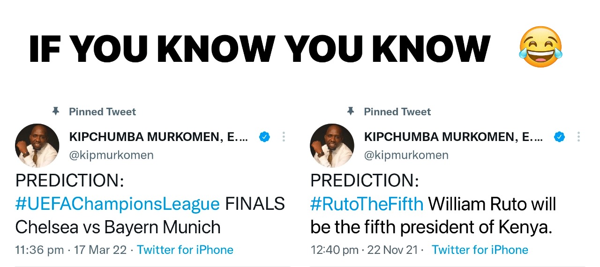Click "Twitter for iPhone" on the 17 Mar 22 tweet
600x267 pixels.
point(185,250)
